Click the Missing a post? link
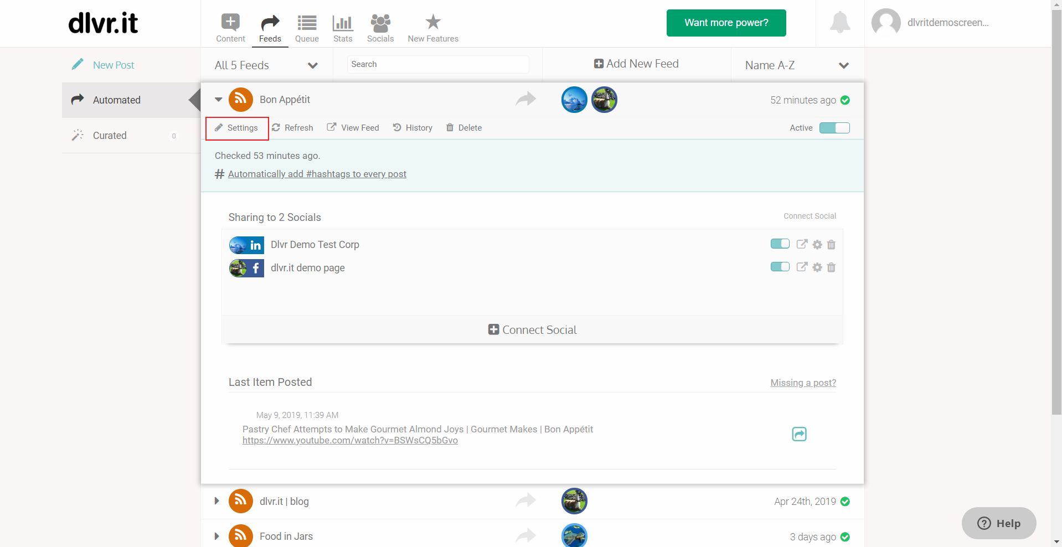 (803, 383)
